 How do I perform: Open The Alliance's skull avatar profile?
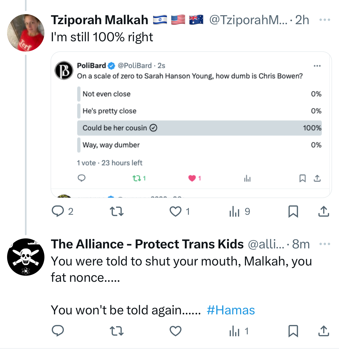26,257
